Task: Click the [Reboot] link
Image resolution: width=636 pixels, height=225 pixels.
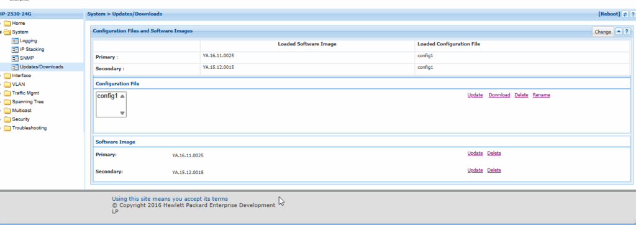Action: [609, 14]
